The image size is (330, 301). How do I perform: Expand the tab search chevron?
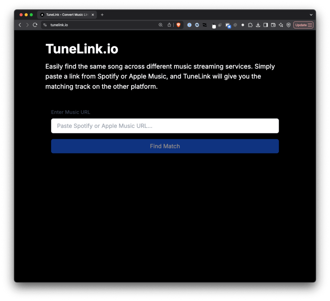point(311,15)
